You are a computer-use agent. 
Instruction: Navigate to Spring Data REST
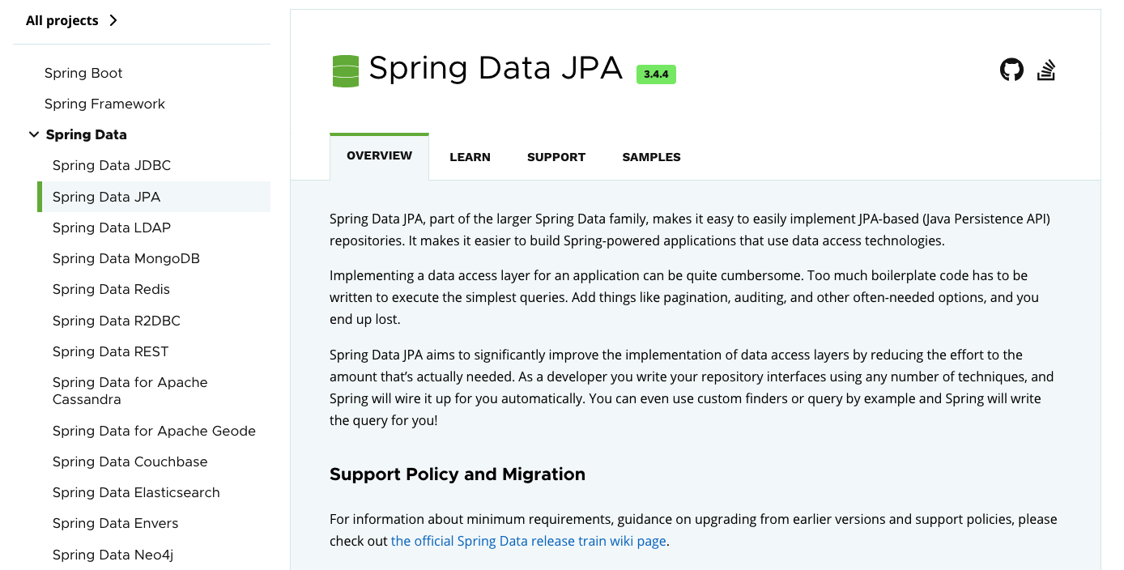110,351
